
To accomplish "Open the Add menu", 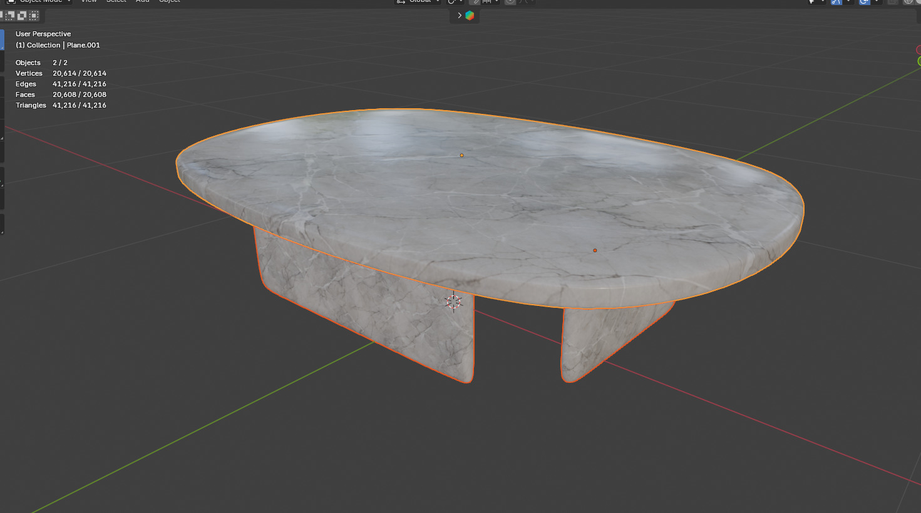I will (143, 2).
